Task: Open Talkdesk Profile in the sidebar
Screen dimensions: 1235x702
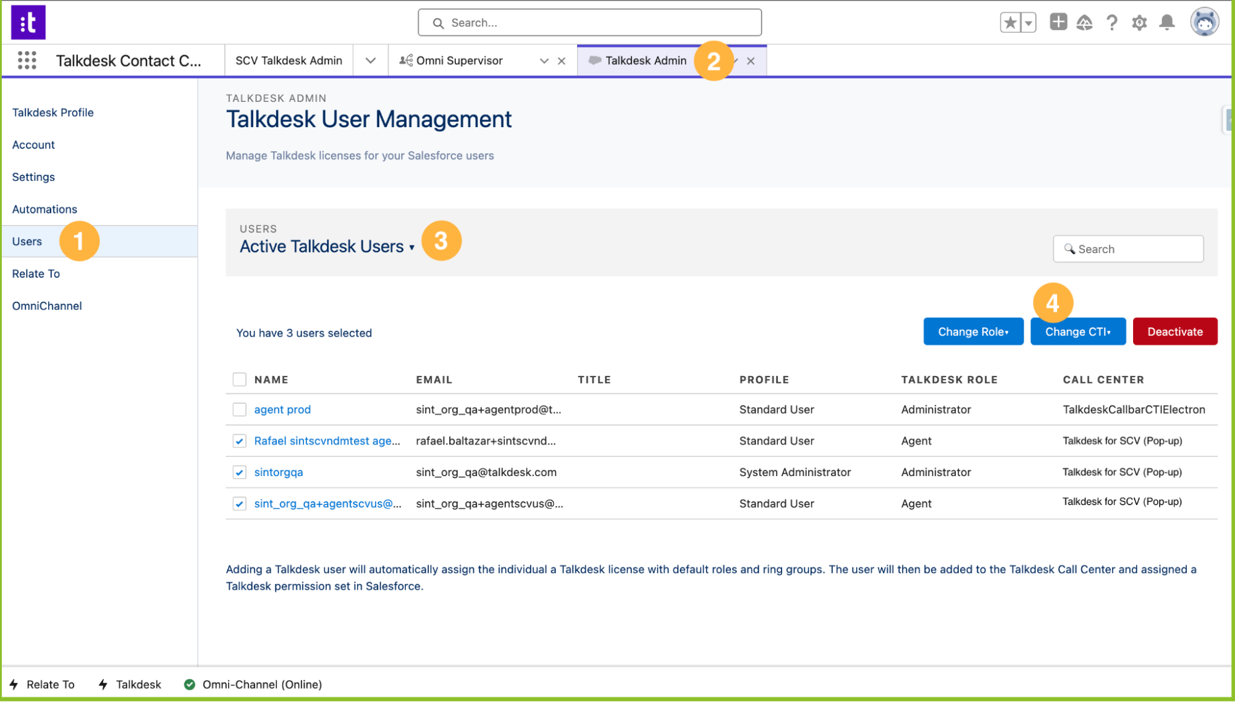Action: (x=53, y=112)
